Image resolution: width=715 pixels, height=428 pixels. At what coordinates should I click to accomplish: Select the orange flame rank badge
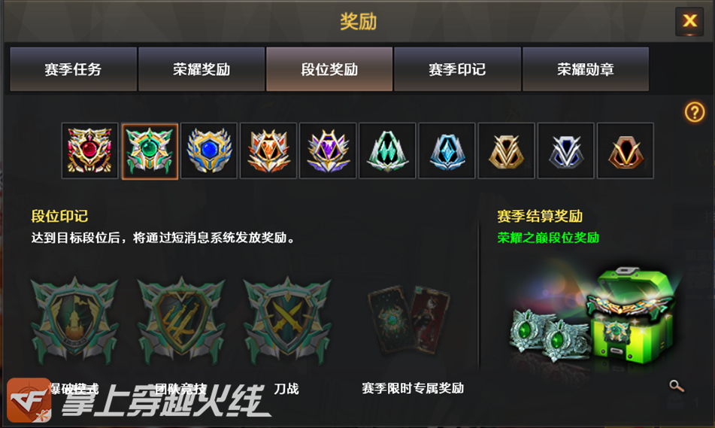coord(268,150)
